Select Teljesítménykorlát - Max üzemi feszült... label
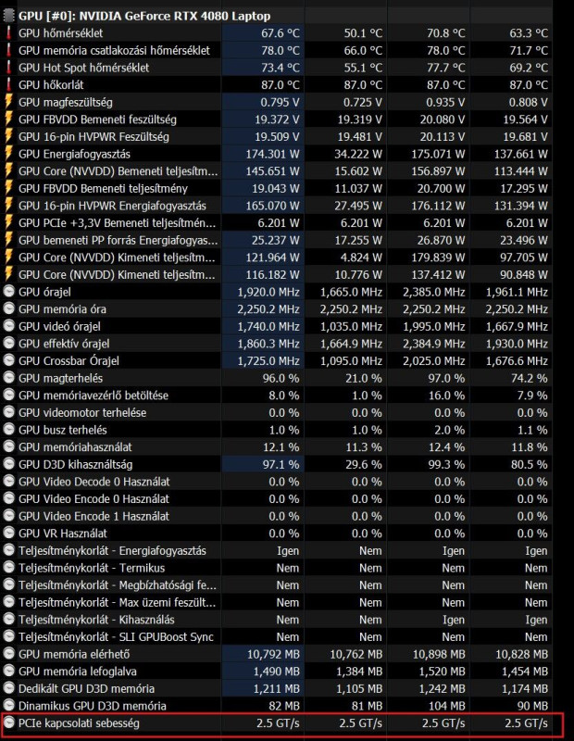The image size is (574, 741). pyautogui.click(x=118, y=603)
